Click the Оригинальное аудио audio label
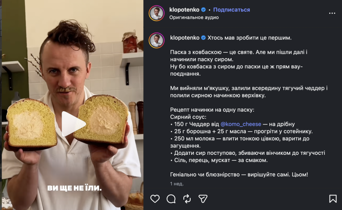 pos(194,17)
